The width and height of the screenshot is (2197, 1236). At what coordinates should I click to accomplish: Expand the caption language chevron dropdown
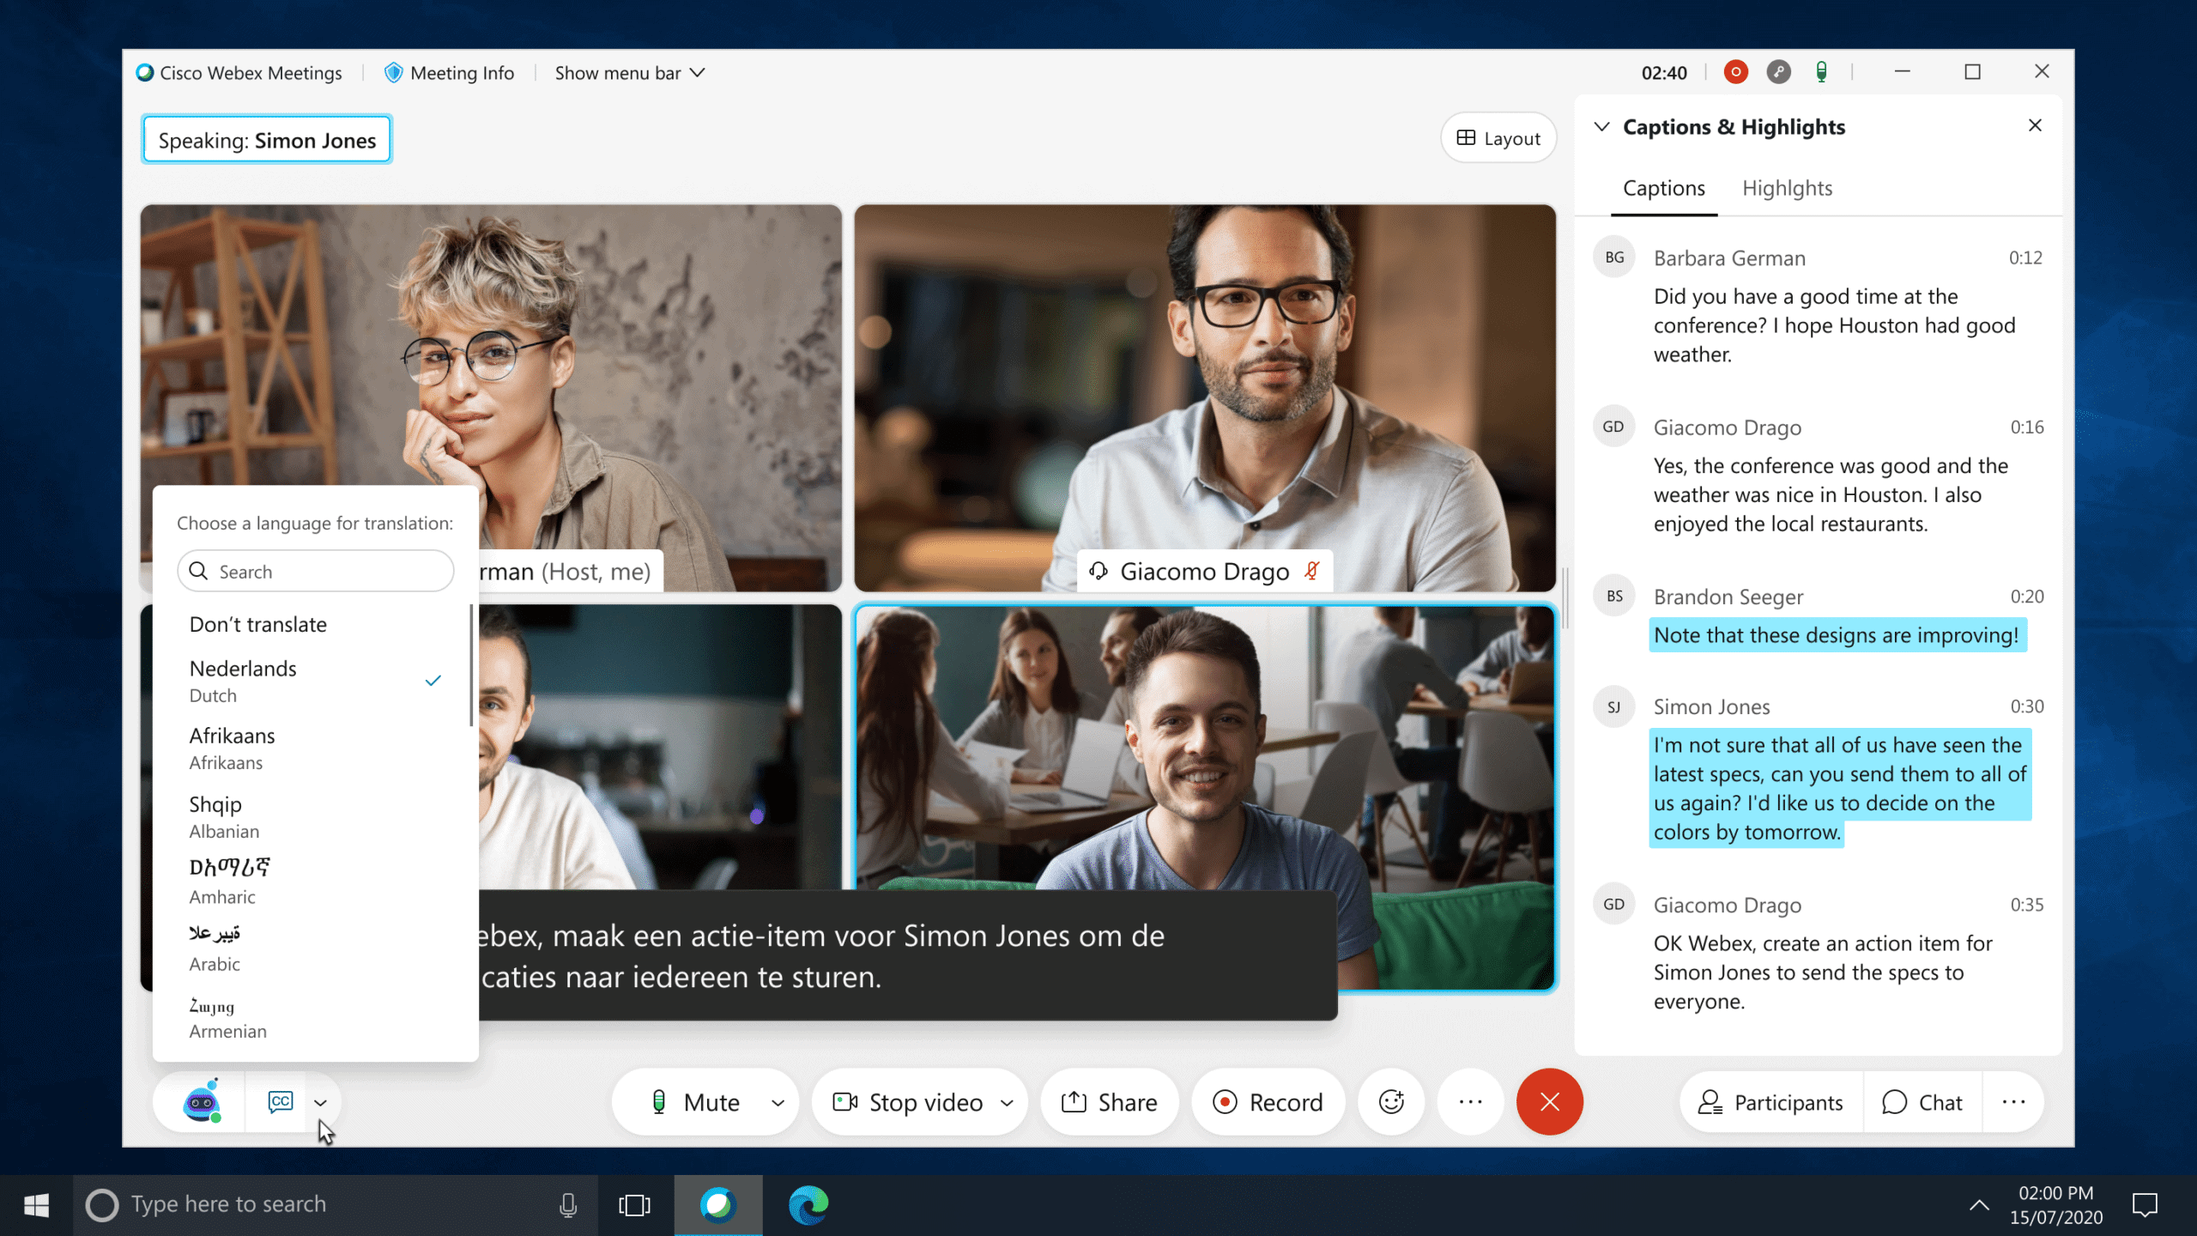[322, 1101]
